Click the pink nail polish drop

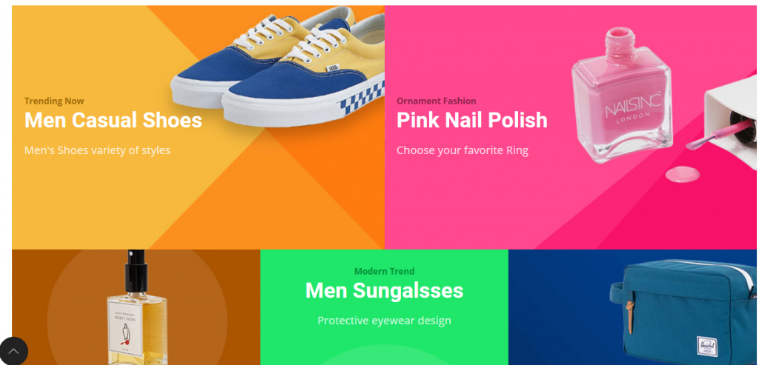tap(683, 173)
